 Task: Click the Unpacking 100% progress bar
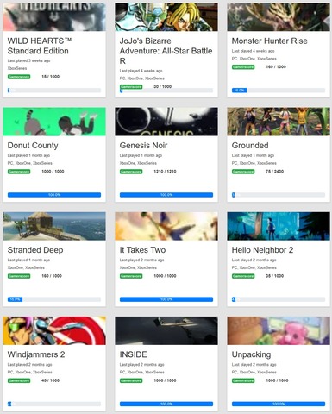(x=279, y=404)
